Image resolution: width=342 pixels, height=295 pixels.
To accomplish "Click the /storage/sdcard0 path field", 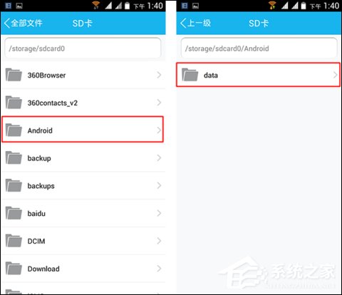I will tap(83, 48).
